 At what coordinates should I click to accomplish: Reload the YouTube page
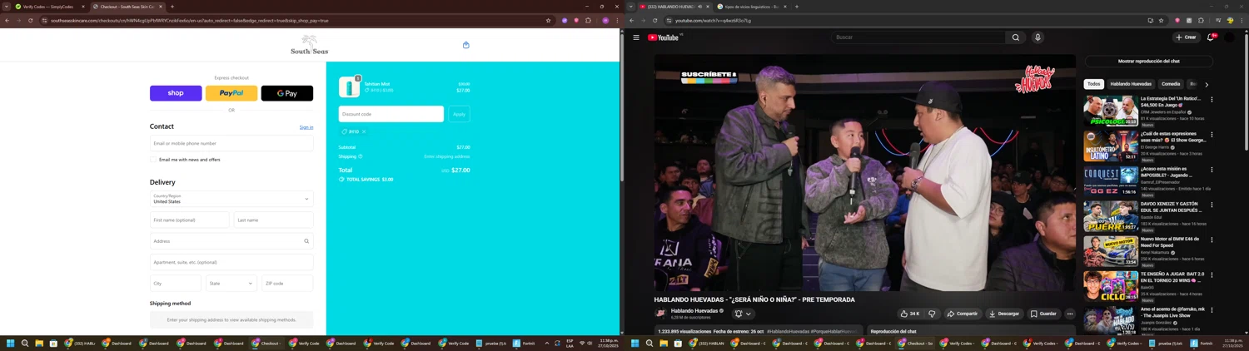pyautogui.click(x=654, y=21)
